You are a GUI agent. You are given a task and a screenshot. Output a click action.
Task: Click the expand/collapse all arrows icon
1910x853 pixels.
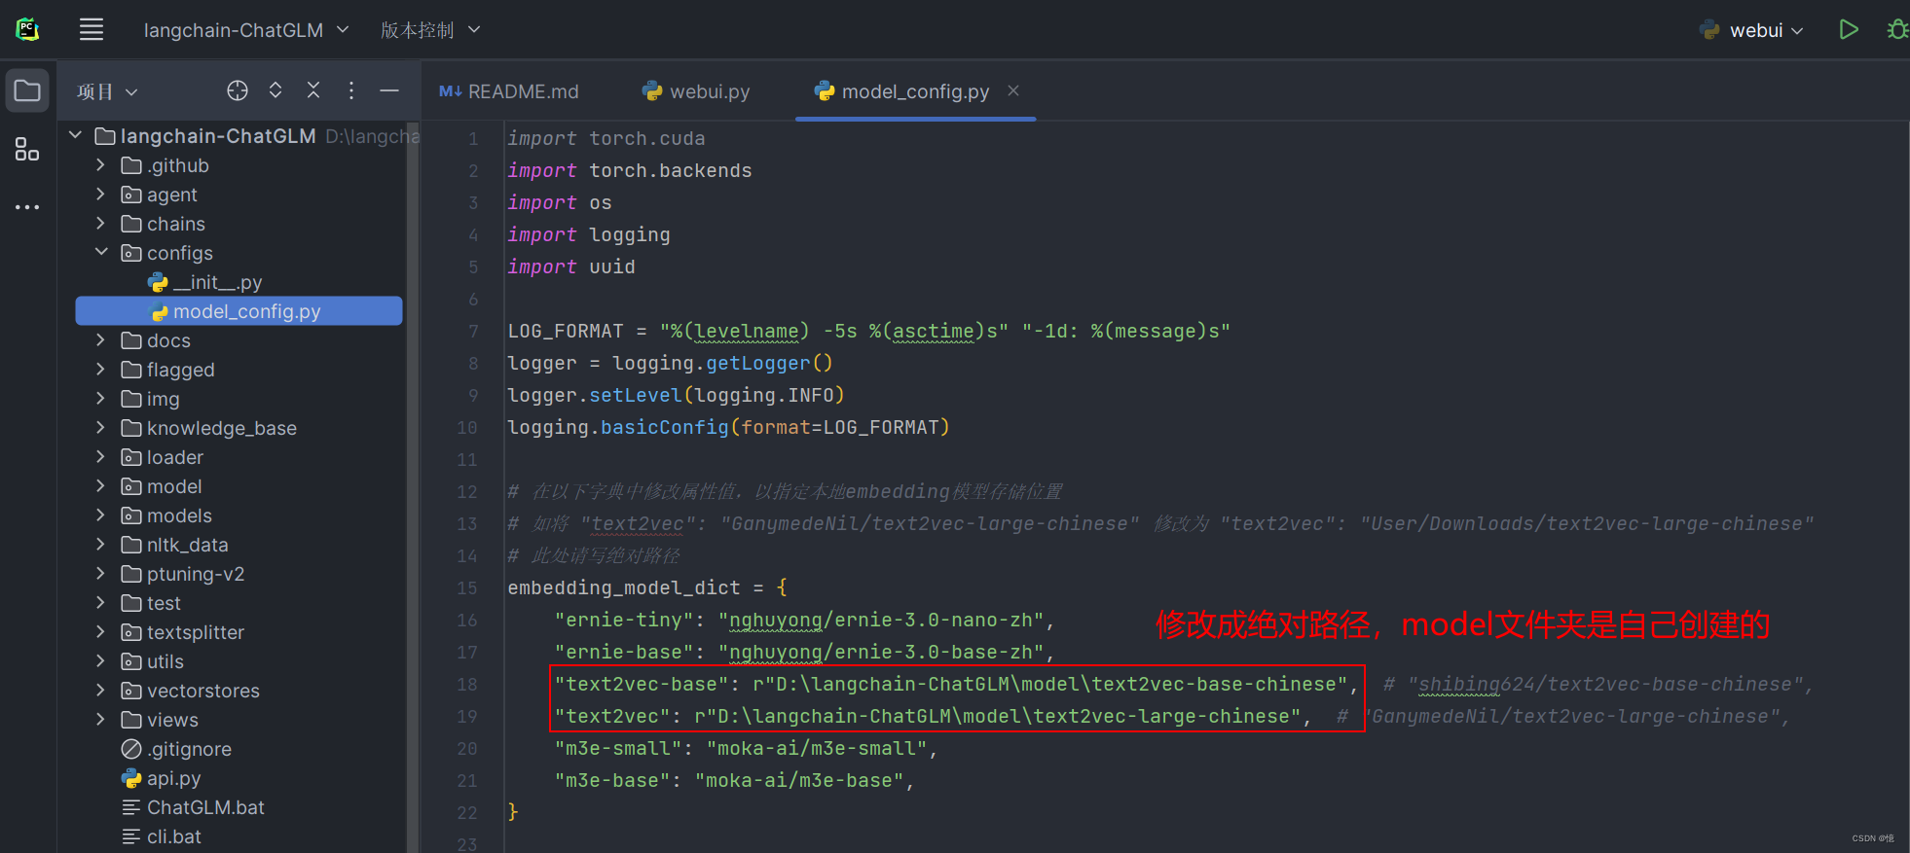tap(275, 90)
